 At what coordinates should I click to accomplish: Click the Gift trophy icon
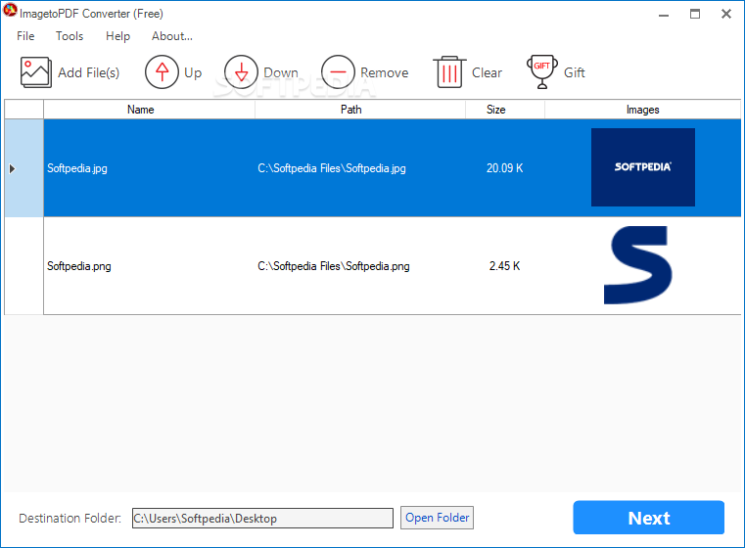click(x=542, y=72)
